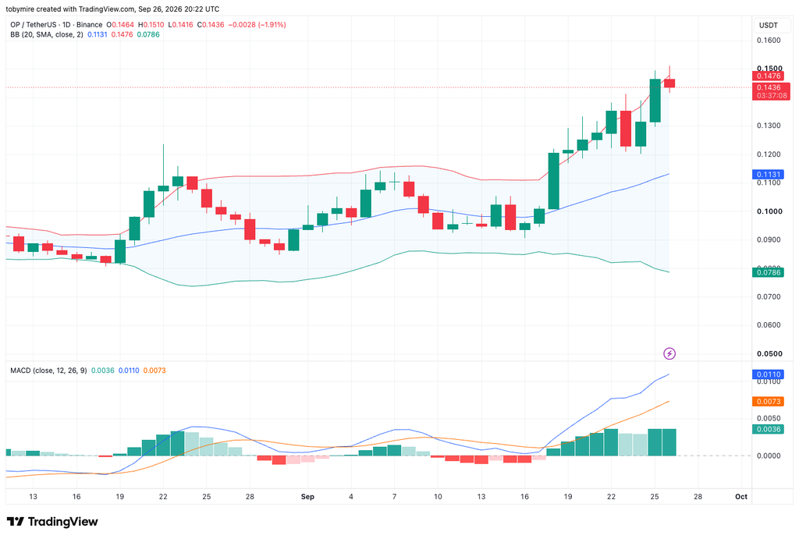Click the purple lightning bolt event icon
The height and width of the screenshot is (539, 799).
click(x=669, y=353)
